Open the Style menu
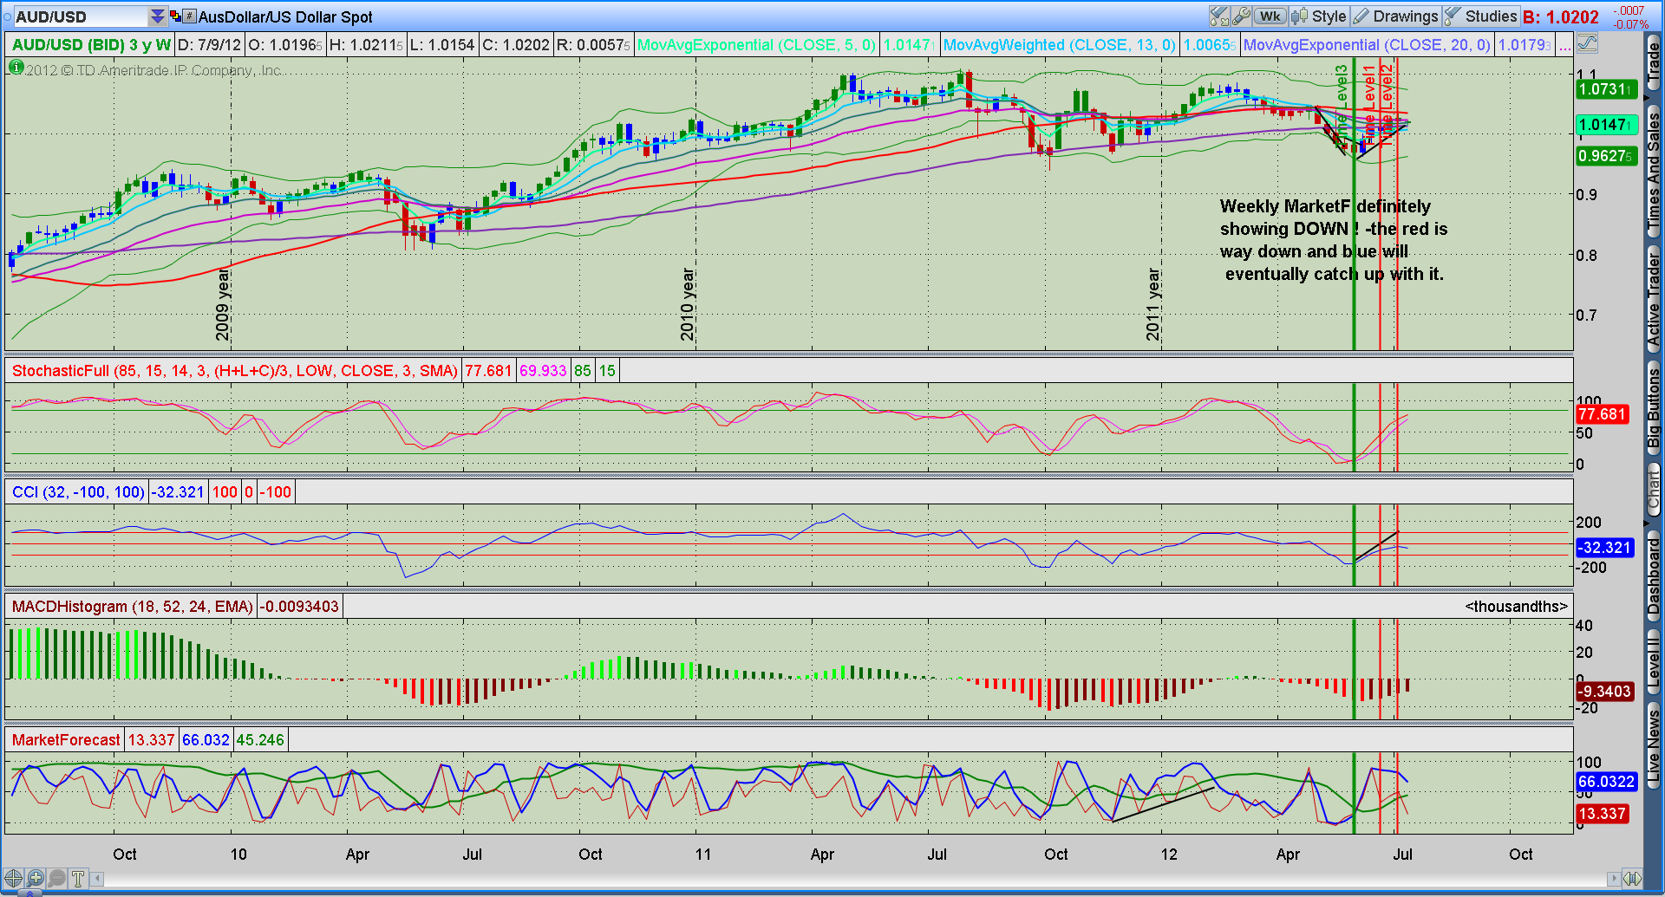1665x897 pixels. pyautogui.click(x=1319, y=16)
